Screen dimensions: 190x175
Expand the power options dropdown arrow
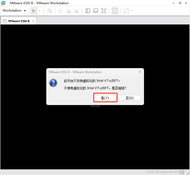[39, 11]
